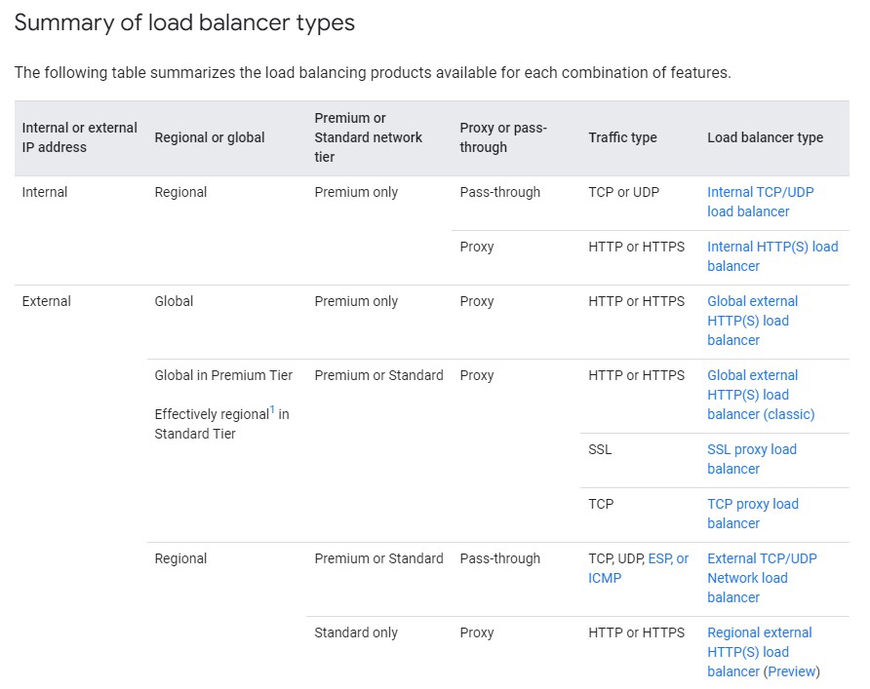Click the 'Traffic type' column header
This screenshot has width=870, height=689.
[622, 137]
